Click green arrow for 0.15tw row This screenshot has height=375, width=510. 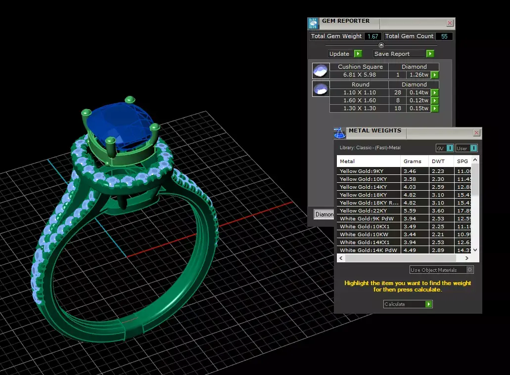coord(435,109)
